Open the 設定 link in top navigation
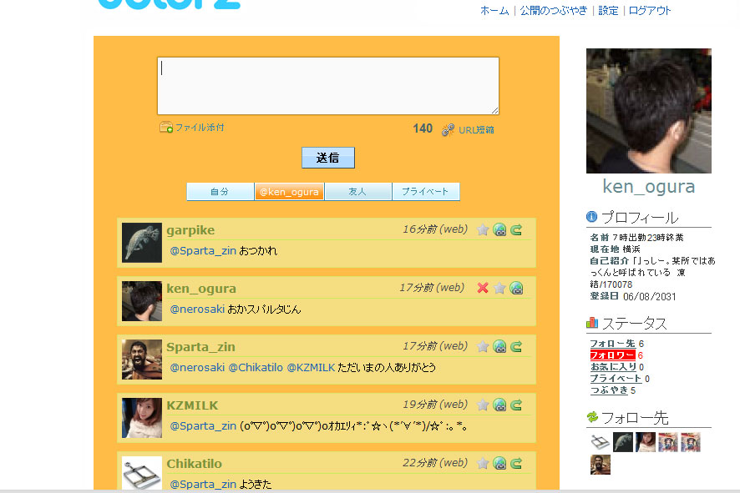 (608, 11)
